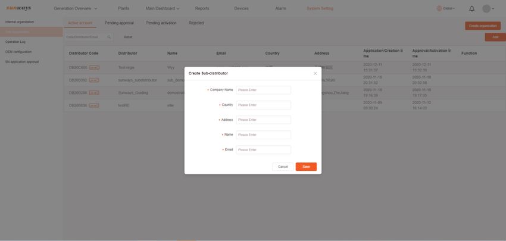Click the user avatar circle
Viewport: 506px width, 241px height.
click(x=486, y=9)
